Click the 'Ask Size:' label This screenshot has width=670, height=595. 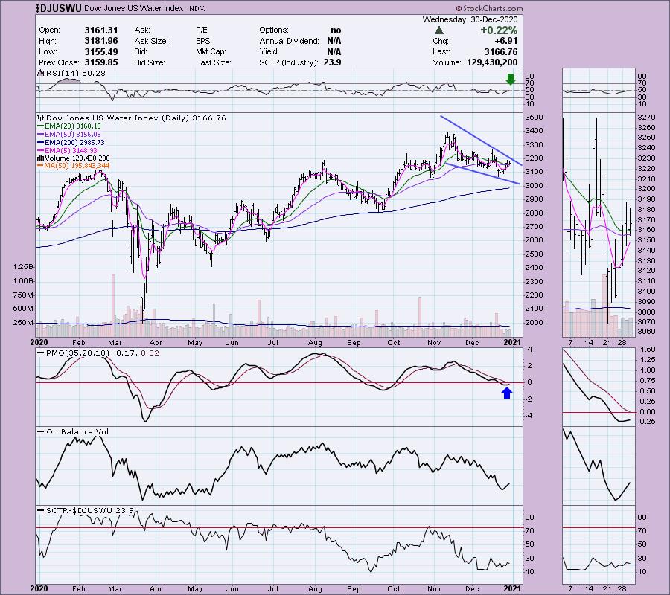pos(151,41)
